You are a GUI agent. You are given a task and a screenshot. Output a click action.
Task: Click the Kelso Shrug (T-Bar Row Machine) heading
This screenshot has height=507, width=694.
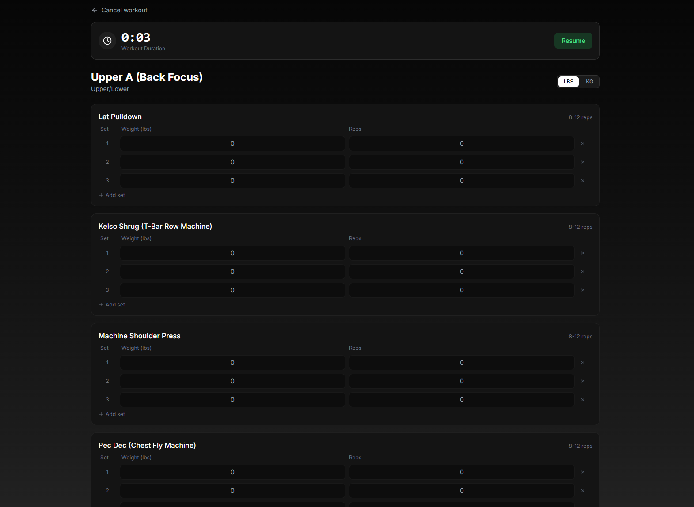tap(155, 226)
